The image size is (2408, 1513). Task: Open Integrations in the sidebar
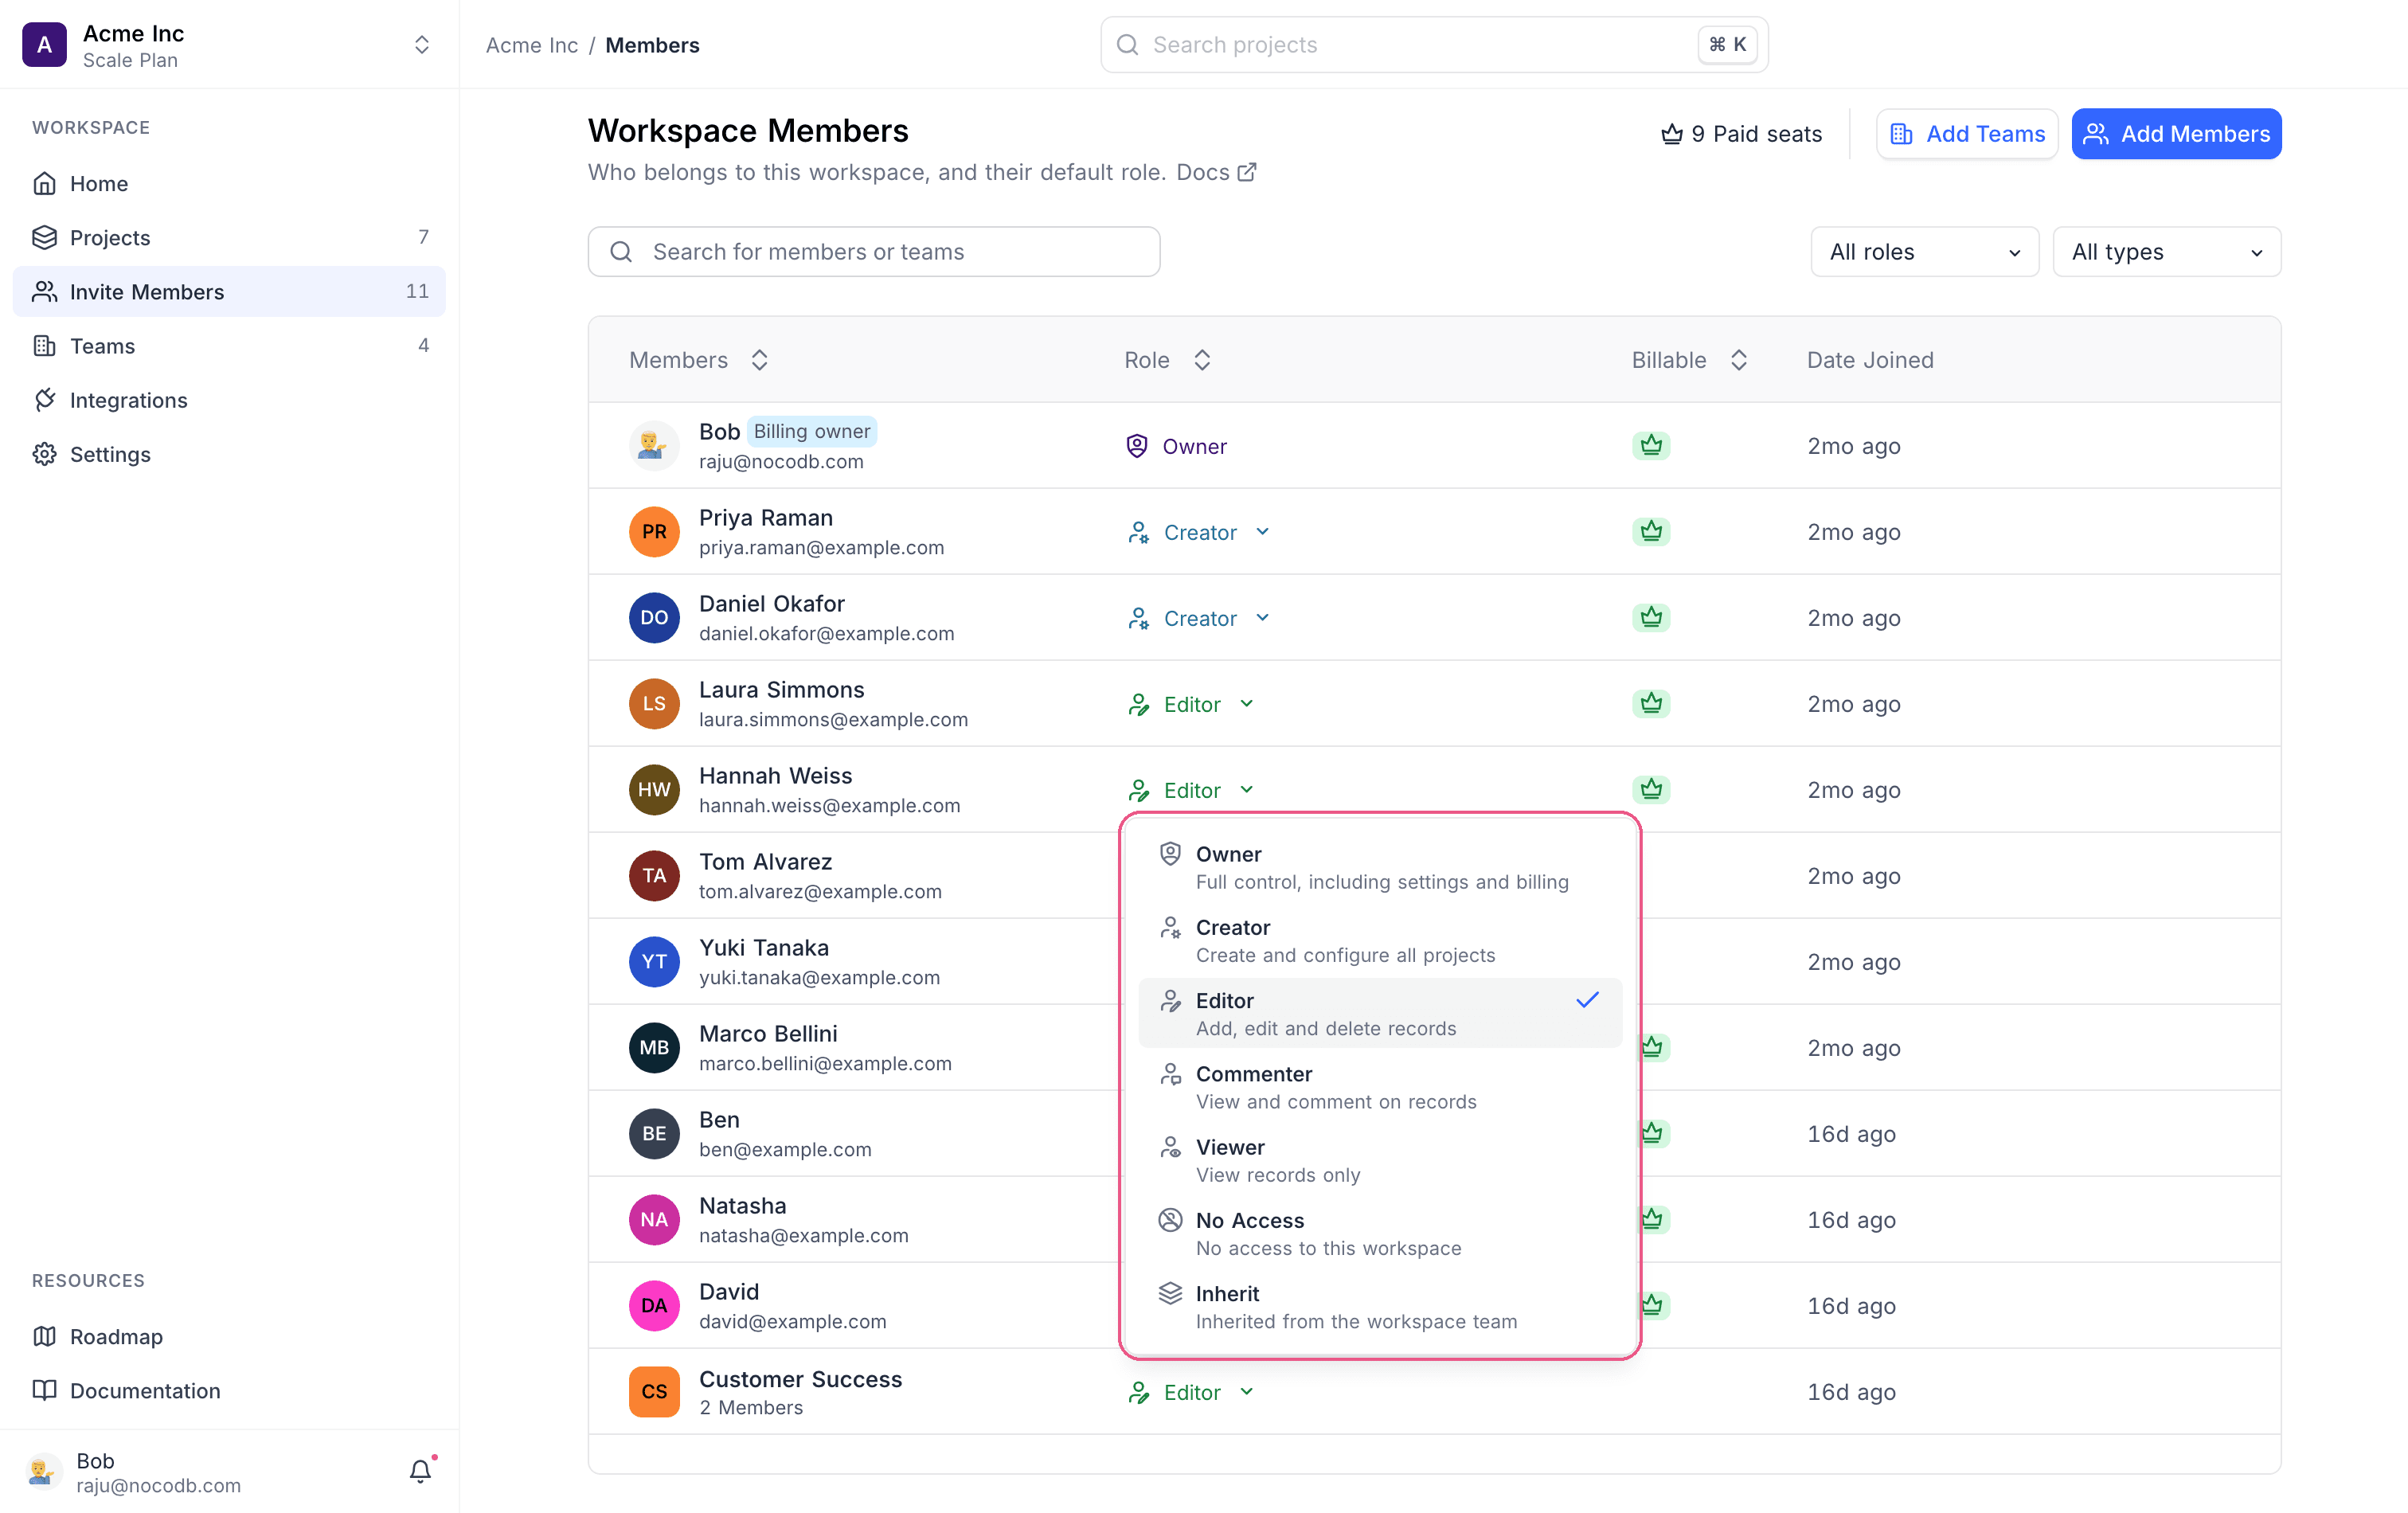point(229,400)
